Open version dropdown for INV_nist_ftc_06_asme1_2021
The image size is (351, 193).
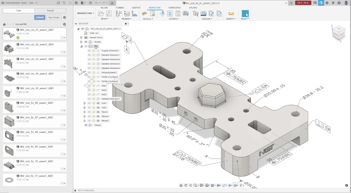click(x=63, y=110)
